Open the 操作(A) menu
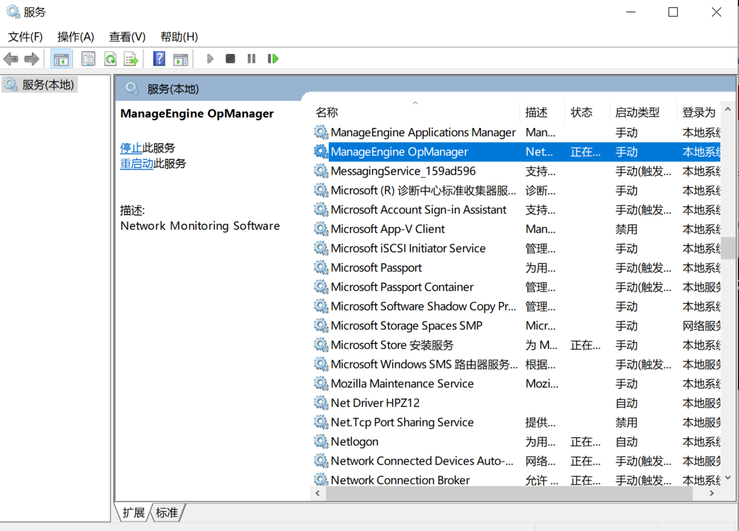Image resolution: width=739 pixels, height=531 pixels. click(x=75, y=37)
